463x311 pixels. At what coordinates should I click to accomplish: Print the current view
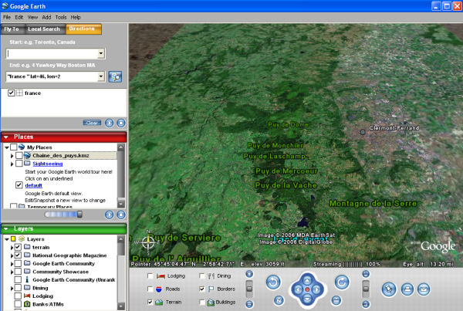click(x=407, y=289)
